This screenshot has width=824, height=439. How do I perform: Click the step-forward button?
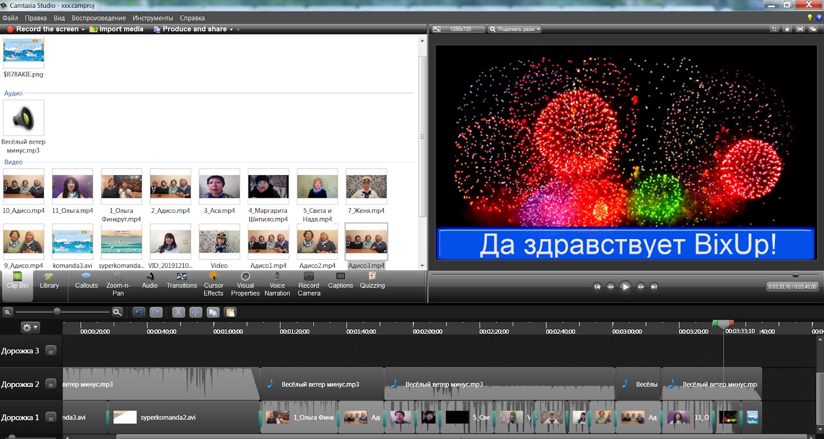(641, 287)
